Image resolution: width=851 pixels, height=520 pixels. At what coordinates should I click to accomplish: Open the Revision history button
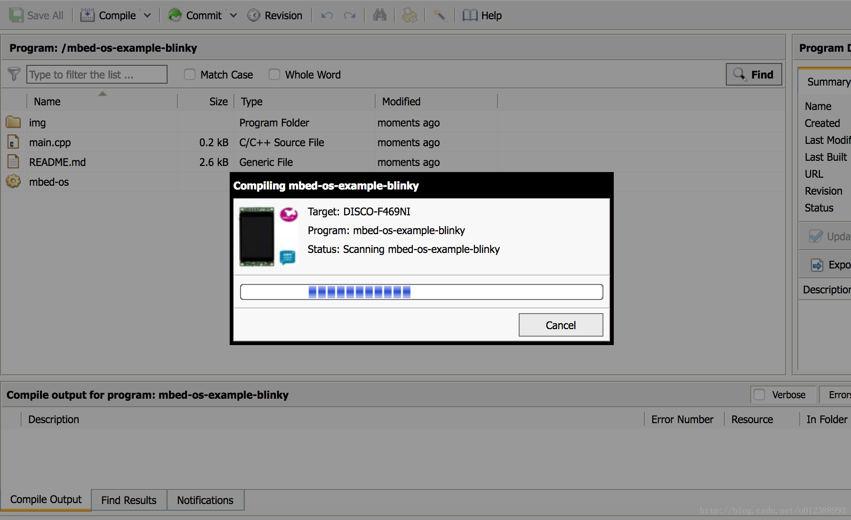point(275,16)
